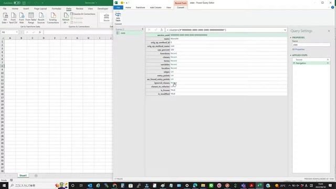This screenshot has height=189, width=336.
Task: Open Record value of classes row
Action: click(x=174, y=57)
